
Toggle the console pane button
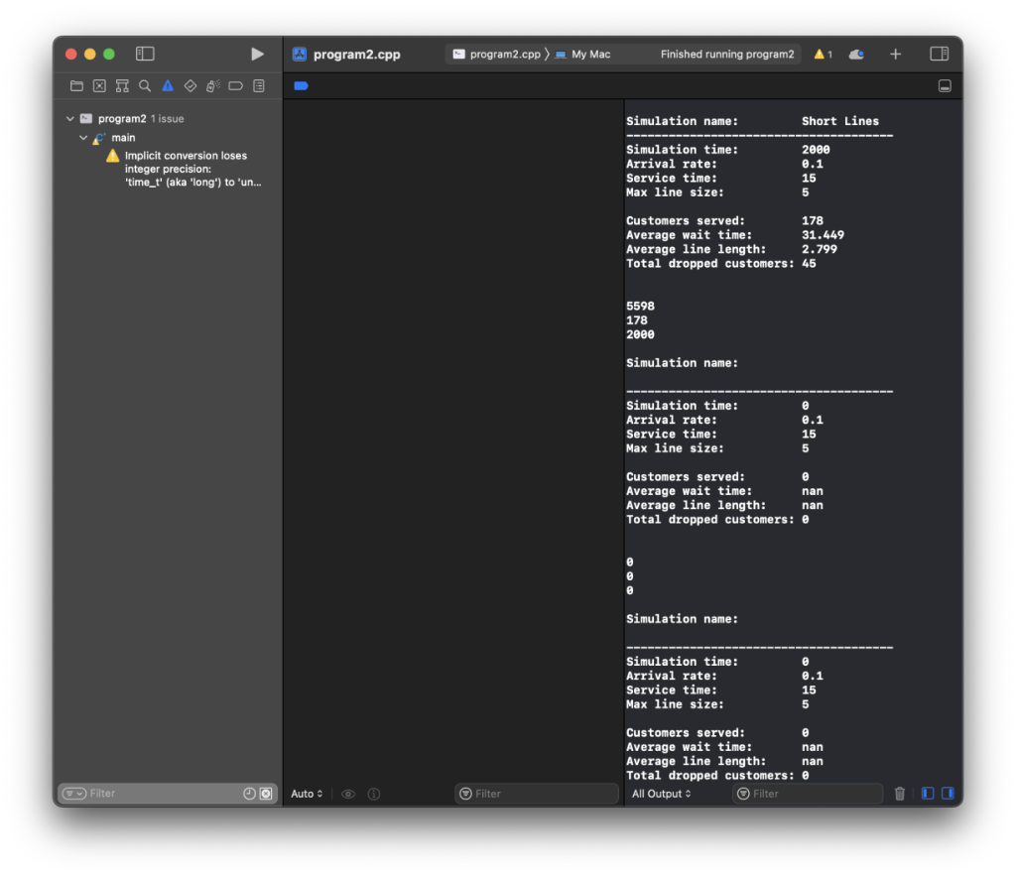pos(948,794)
